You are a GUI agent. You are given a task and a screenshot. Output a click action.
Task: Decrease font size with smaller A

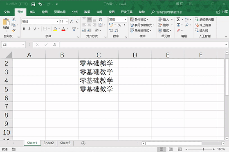[x=77, y=21]
